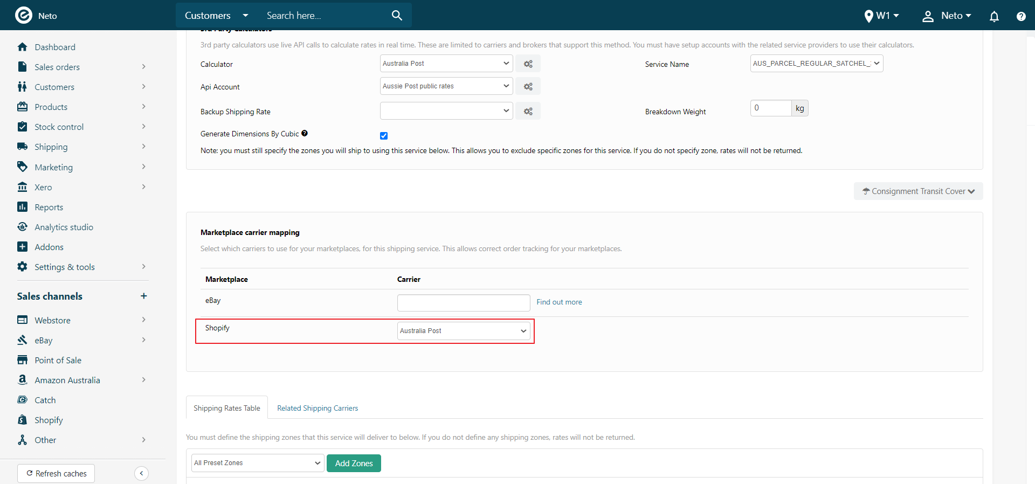Click the Reports chart icon
The height and width of the screenshot is (484, 1035).
[x=22, y=207]
